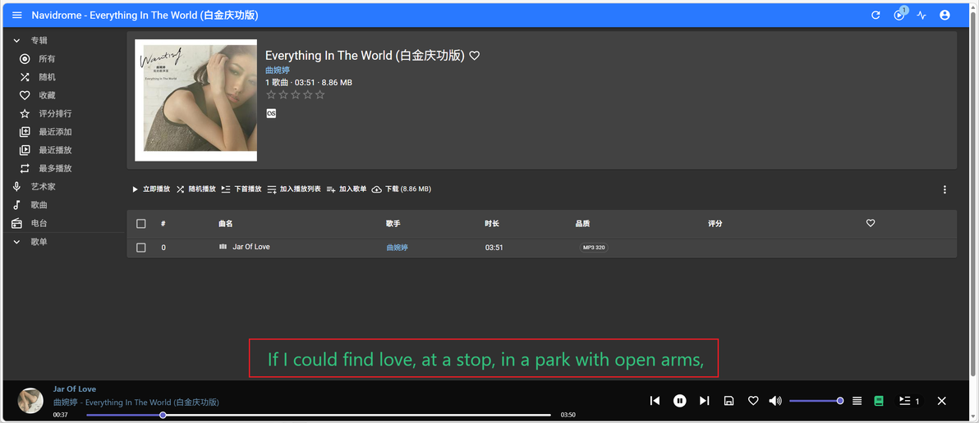This screenshot has width=979, height=423.
Task: Click 随机播放 shuffle button
Action: 195,189
